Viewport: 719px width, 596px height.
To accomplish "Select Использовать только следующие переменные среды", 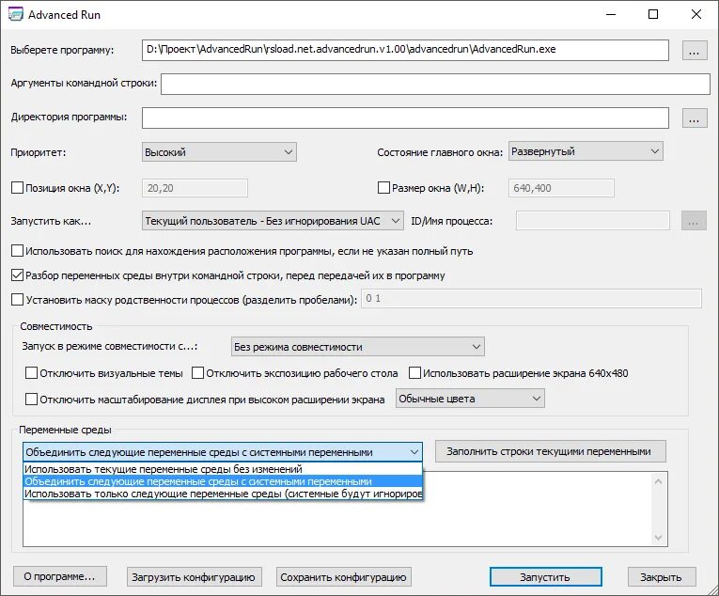I will click(223, 494).
